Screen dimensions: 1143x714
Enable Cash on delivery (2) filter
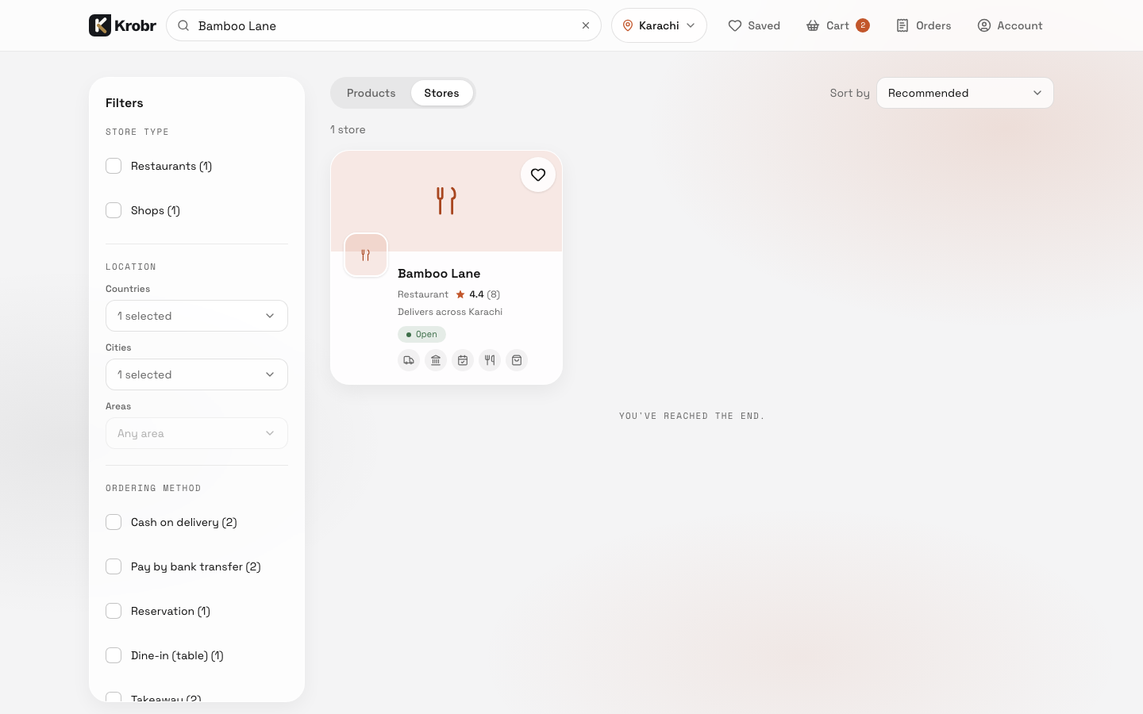click(x=114, y=522)
